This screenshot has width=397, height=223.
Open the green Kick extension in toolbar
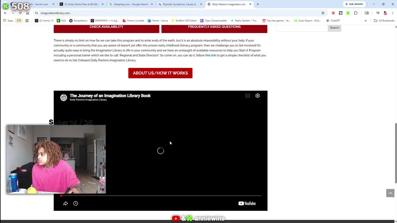348,13
